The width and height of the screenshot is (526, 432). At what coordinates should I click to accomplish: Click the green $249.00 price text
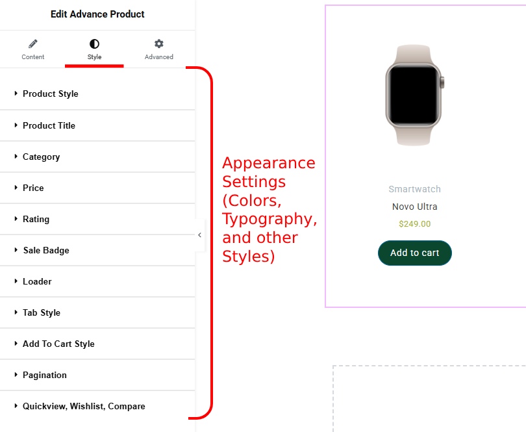click(x=414, y=223)
